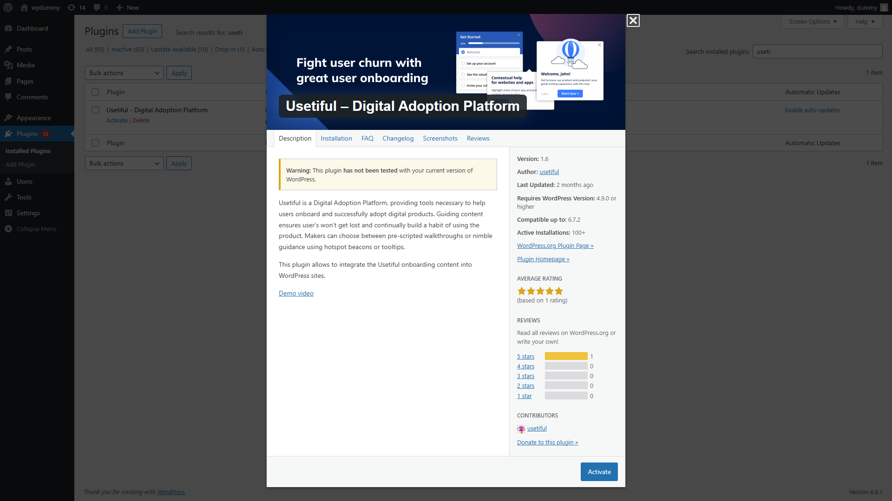Switch to the Changelog tab
This screenshot has width=892, height=501.
click(398, 138)
